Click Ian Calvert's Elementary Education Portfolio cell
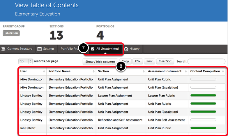Image resolution: width=228 pixels, height=136 pixels. pos(70,128)
